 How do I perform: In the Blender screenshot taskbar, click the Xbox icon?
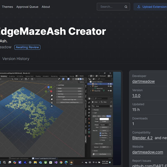(x=46, y=162)
